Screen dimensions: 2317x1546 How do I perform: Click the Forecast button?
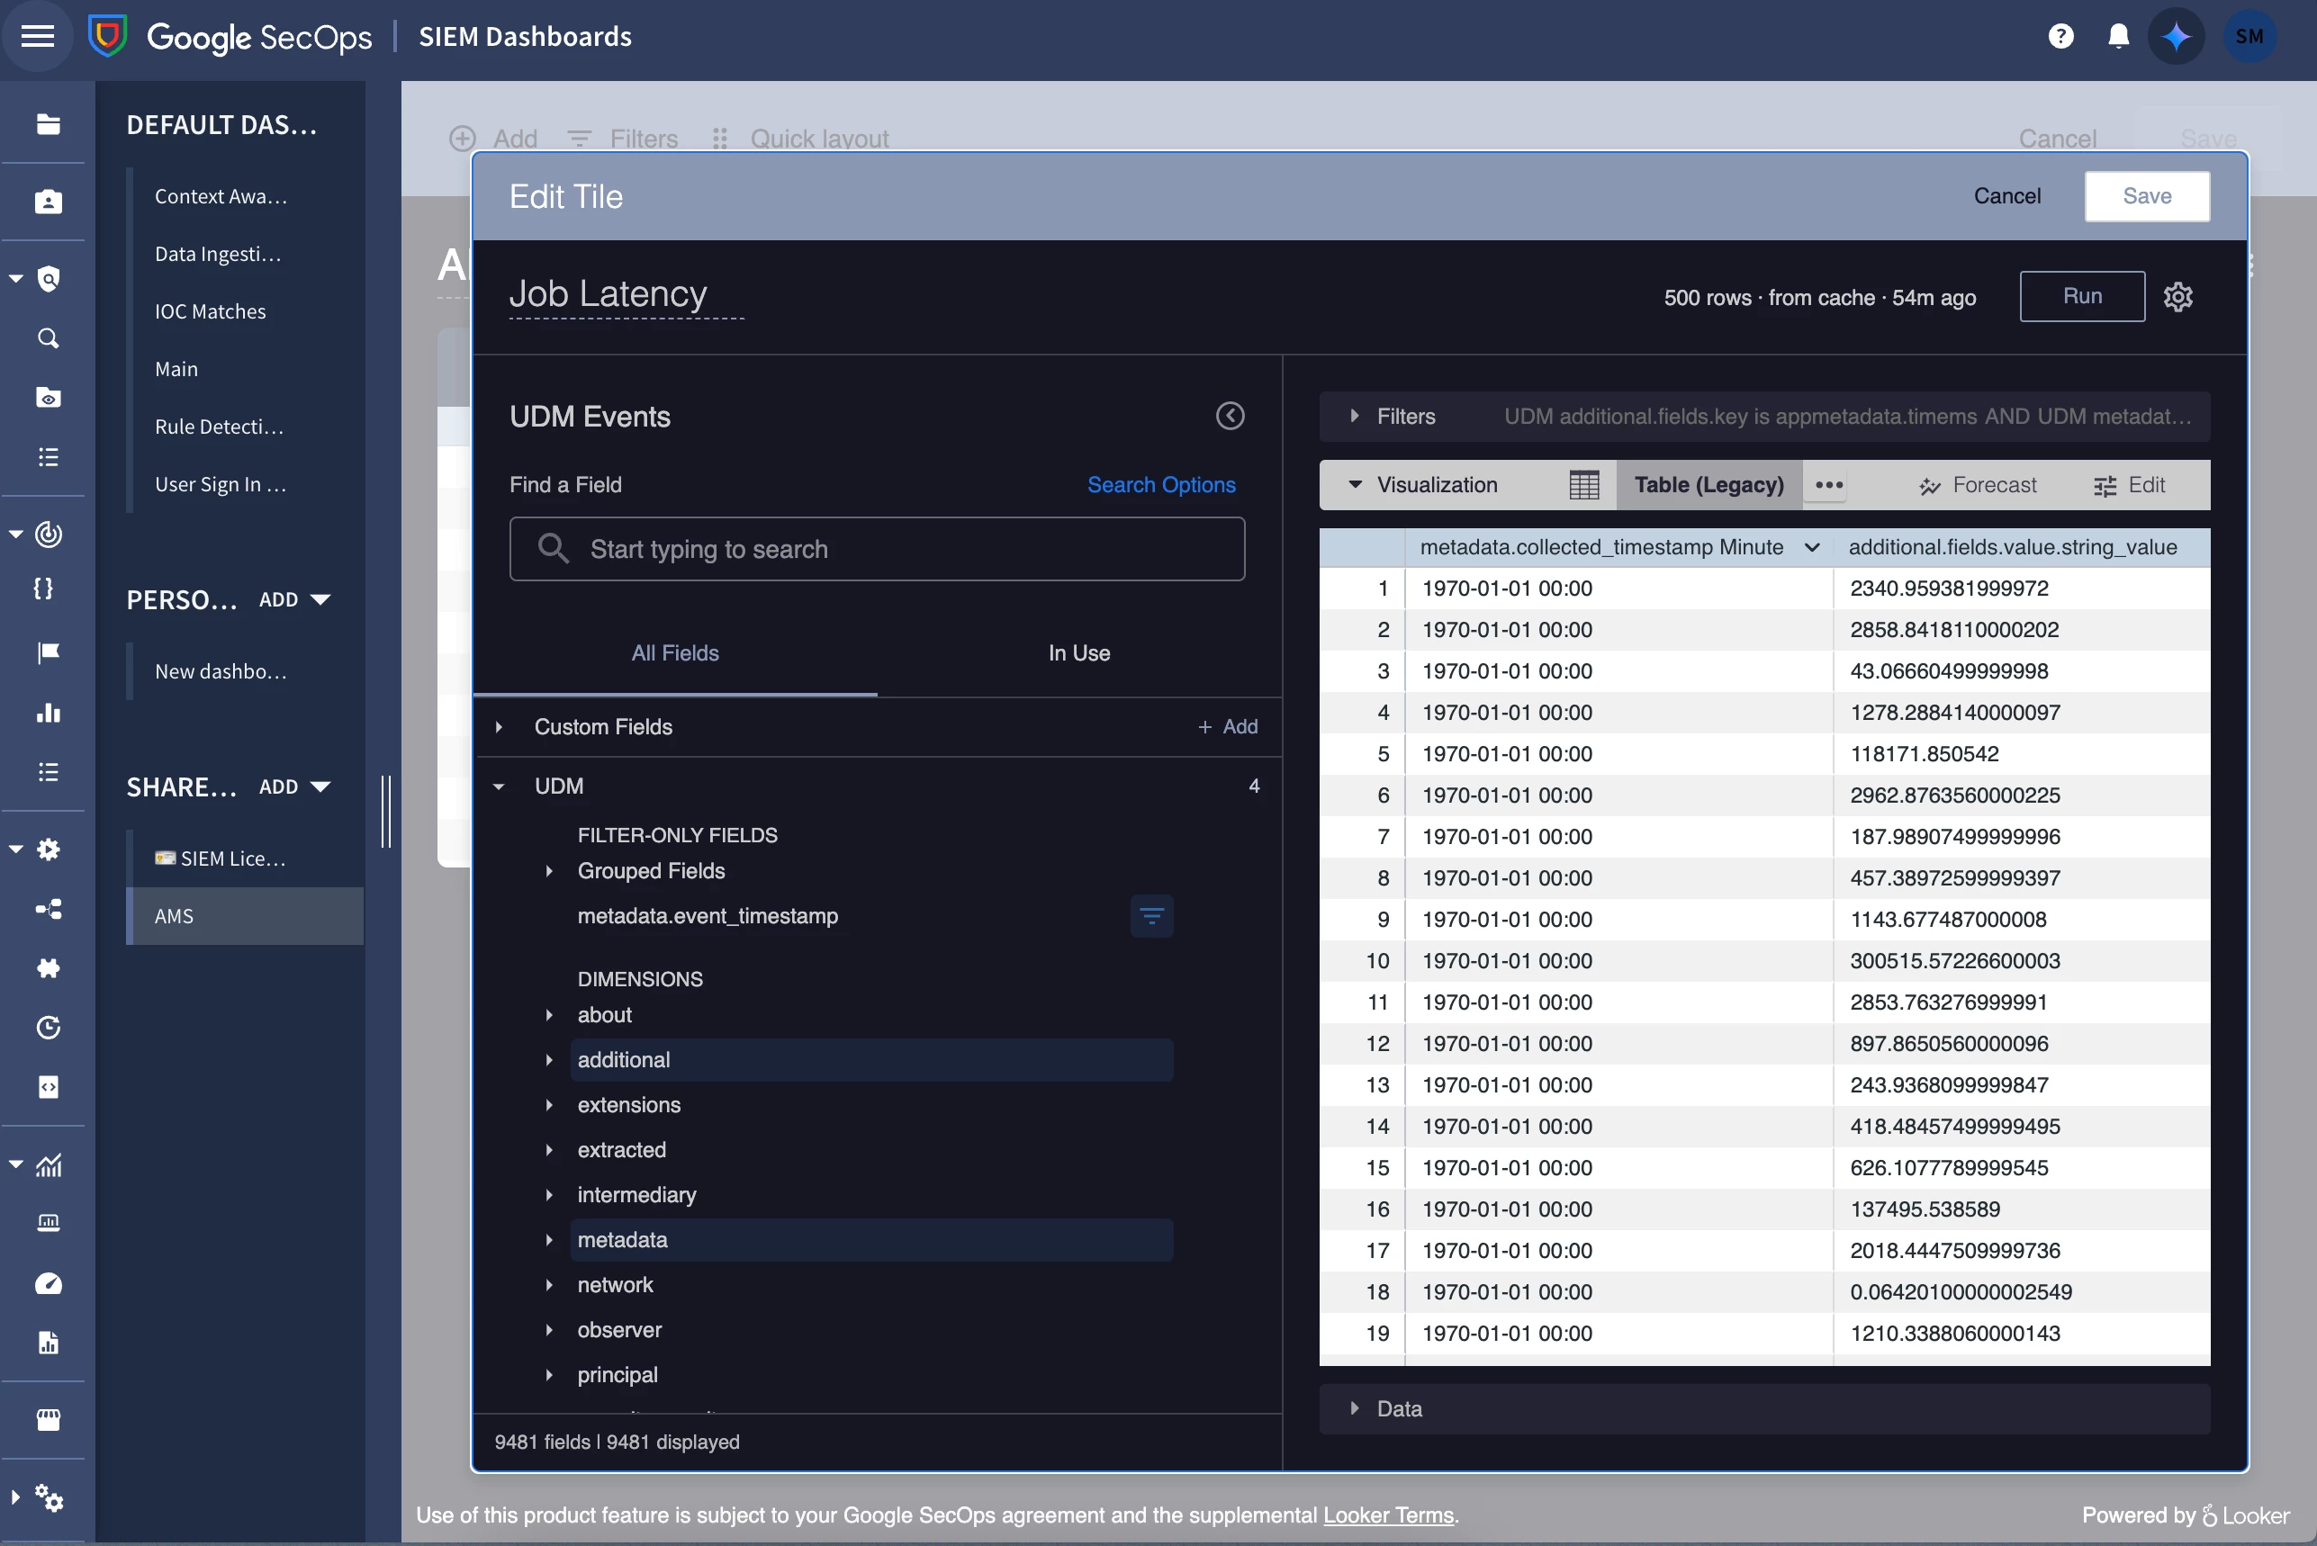coord(1977,485)
